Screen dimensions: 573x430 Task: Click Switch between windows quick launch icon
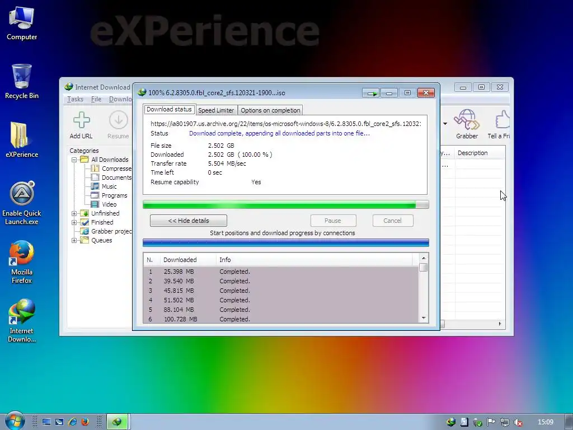click(59, 422)
